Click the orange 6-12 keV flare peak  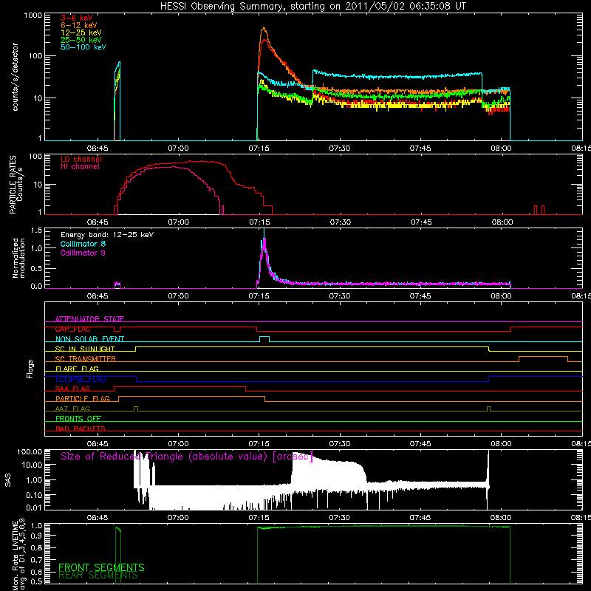[x=264, y=28]
